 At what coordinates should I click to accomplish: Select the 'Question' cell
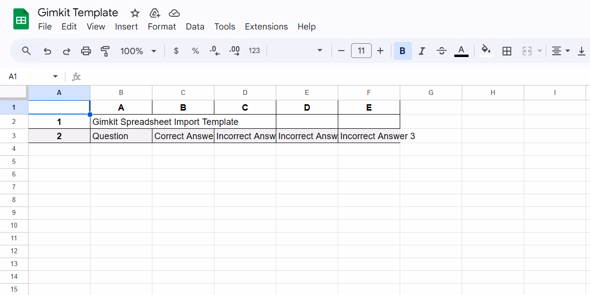[121, 136]
